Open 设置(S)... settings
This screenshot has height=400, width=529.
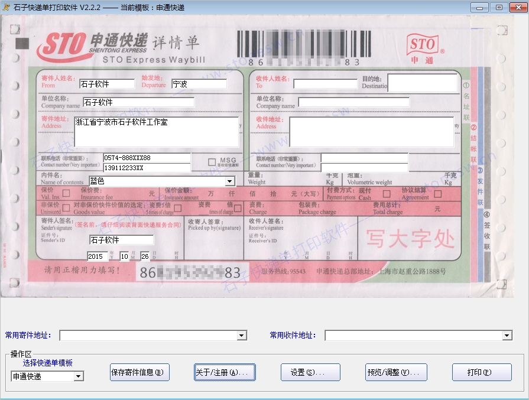pos(310,372)
